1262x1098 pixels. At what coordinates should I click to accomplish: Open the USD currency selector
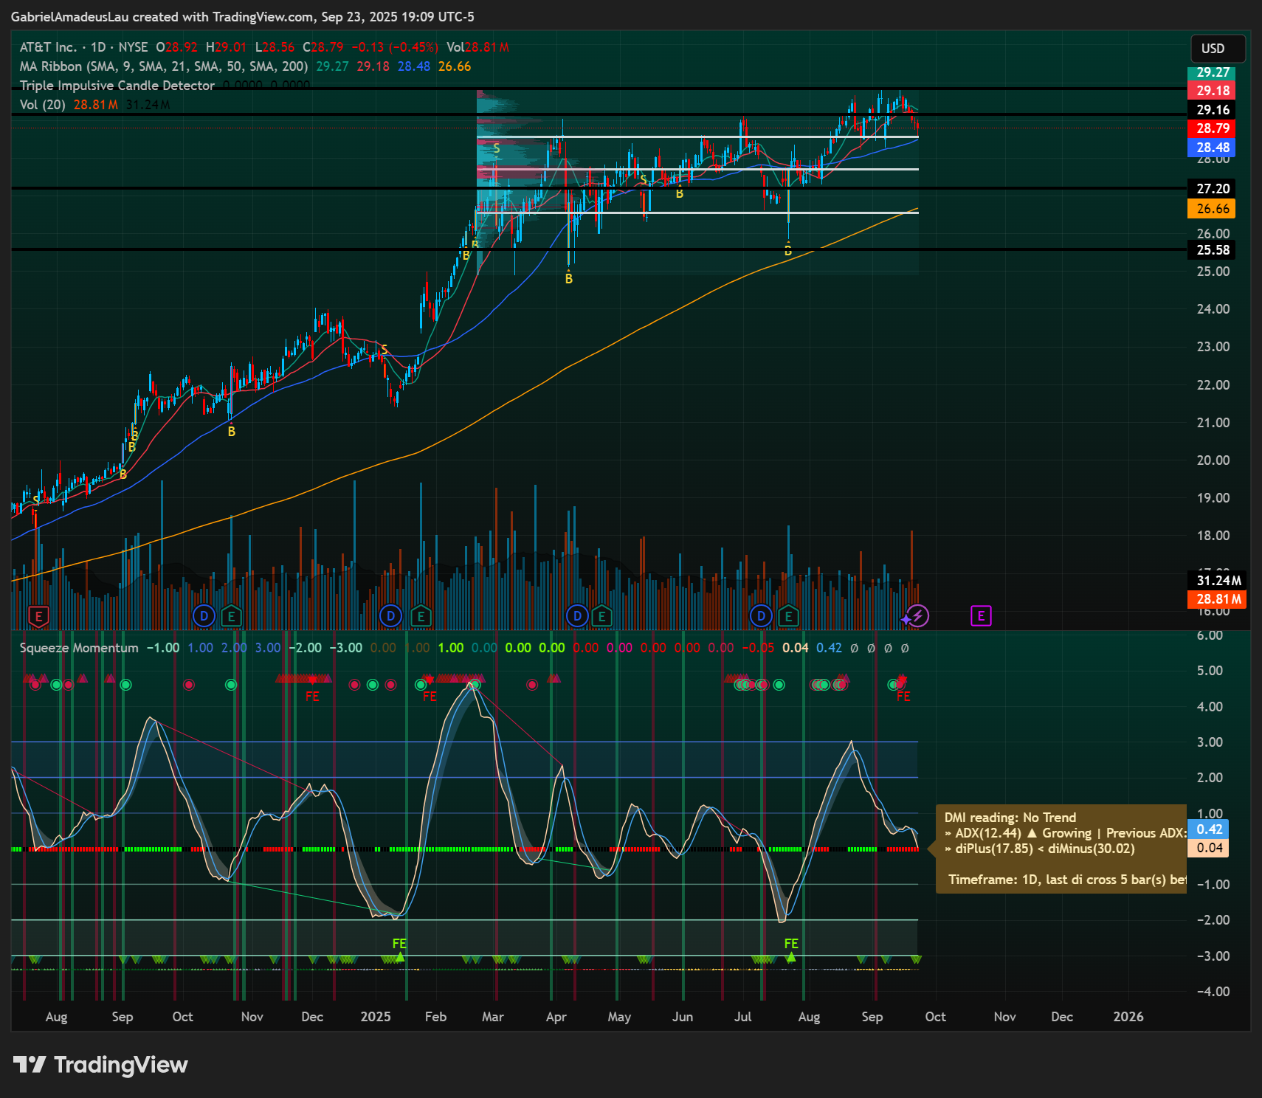[x=1218, y=49]
